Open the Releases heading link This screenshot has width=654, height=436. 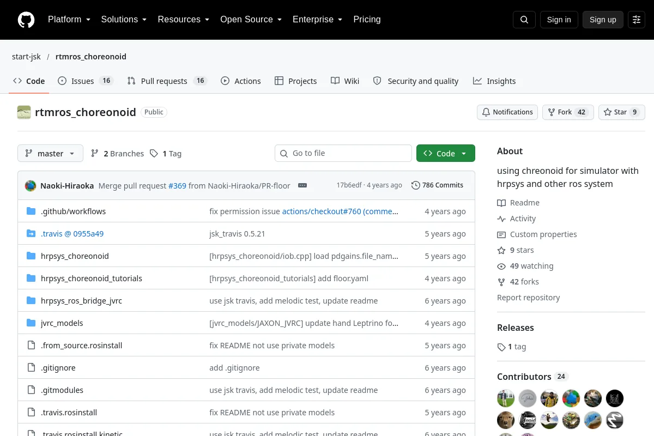(515, 328)
